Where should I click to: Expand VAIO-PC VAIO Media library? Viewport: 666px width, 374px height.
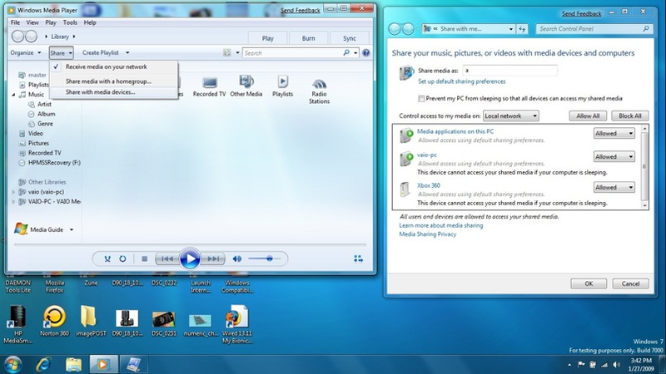pyautogui.click(x=13, y=202)
